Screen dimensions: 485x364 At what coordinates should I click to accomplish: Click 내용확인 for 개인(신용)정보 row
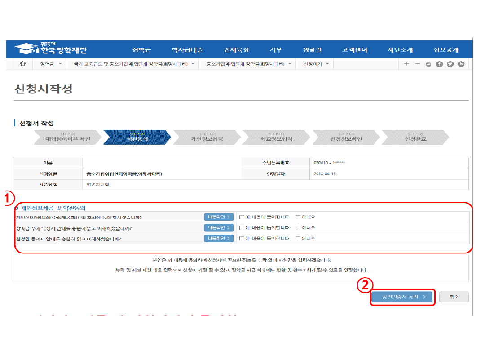219,217
